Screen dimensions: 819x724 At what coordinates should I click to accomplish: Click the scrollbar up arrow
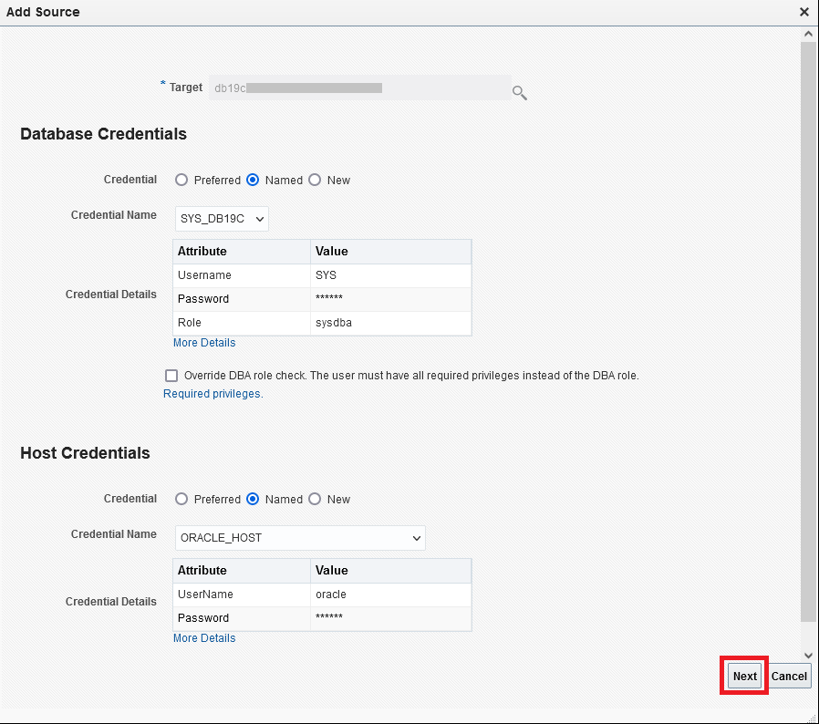pyautogui.click(x=808, y=33)
